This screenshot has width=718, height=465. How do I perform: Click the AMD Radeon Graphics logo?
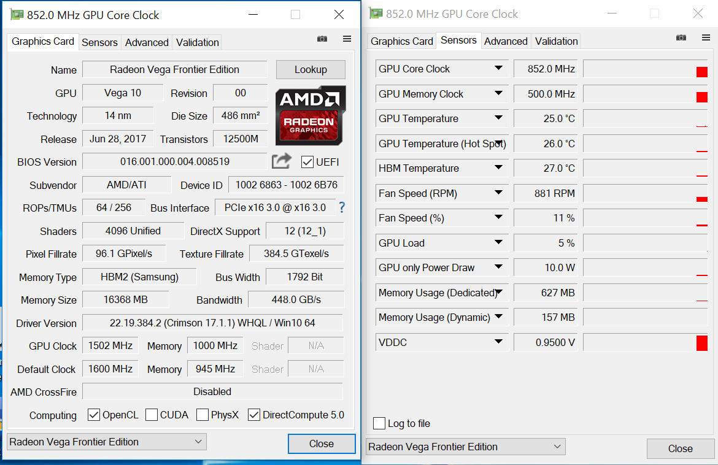(311, 116)
